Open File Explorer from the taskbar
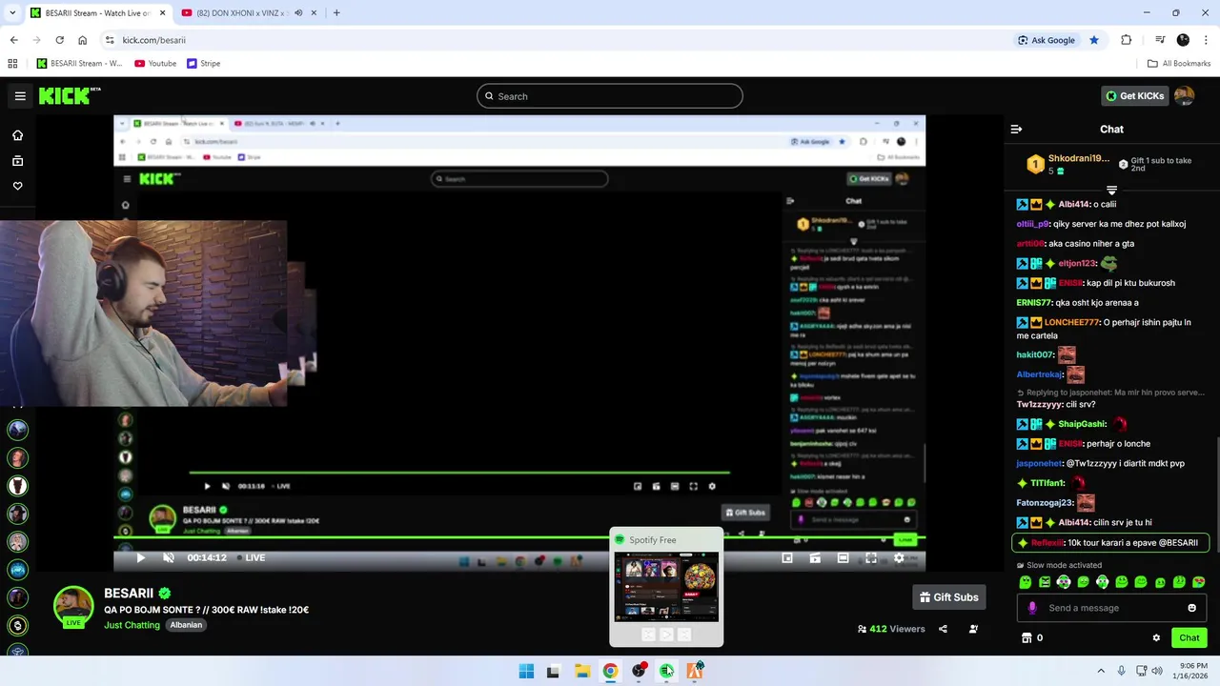1220x686 pixels. (x=582, y=671)
